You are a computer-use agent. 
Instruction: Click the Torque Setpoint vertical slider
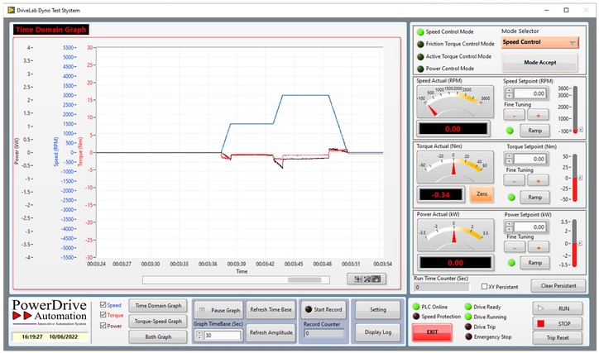575,178
